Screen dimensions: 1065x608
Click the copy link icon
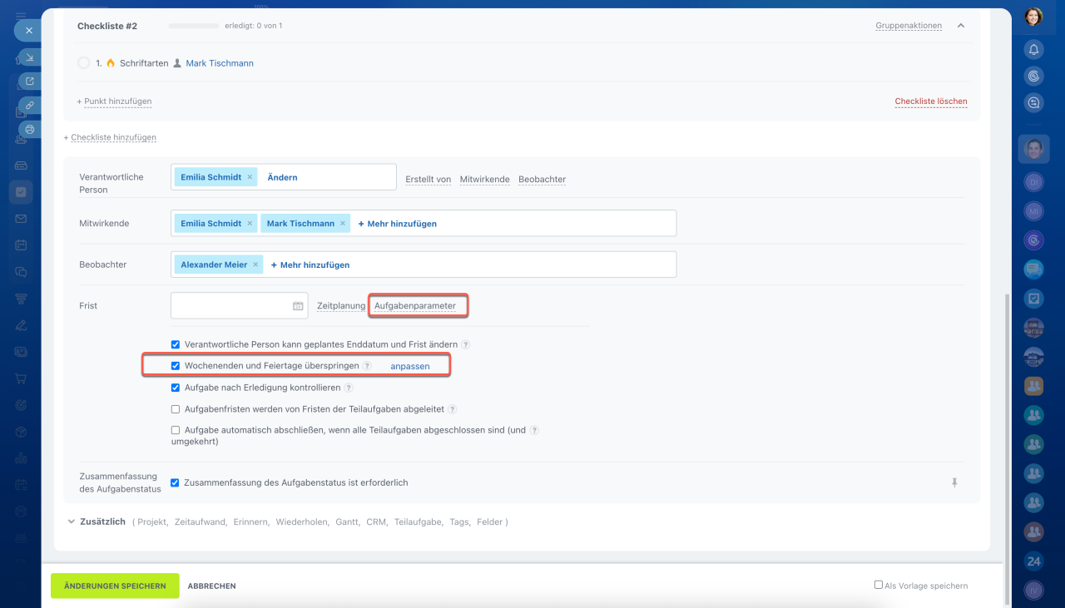[x=29, y=106]
